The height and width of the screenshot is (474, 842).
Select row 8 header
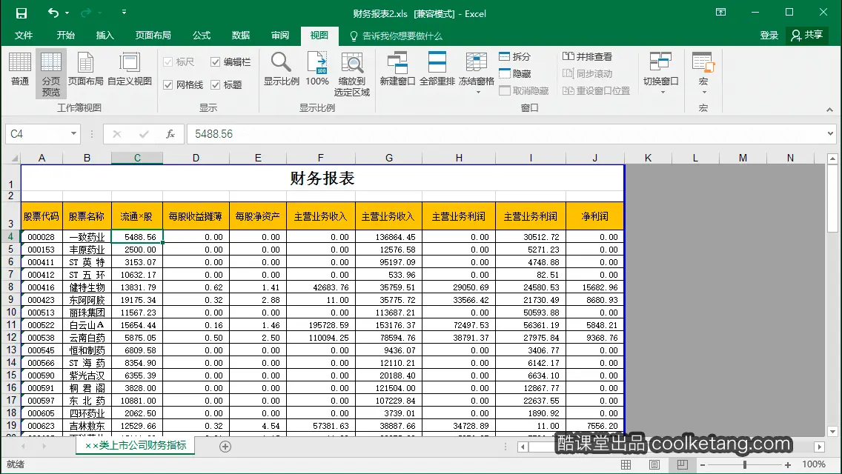(x=10, y=287)
